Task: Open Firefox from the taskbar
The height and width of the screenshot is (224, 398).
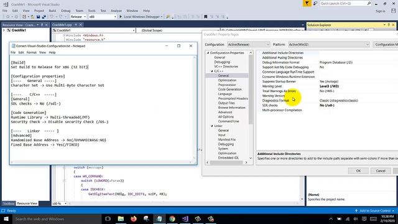Action: [134, 218]
